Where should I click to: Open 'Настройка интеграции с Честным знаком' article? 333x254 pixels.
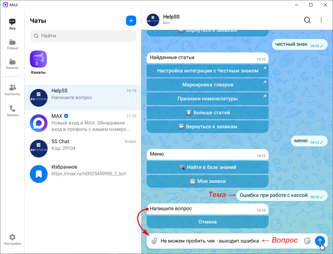208,71
